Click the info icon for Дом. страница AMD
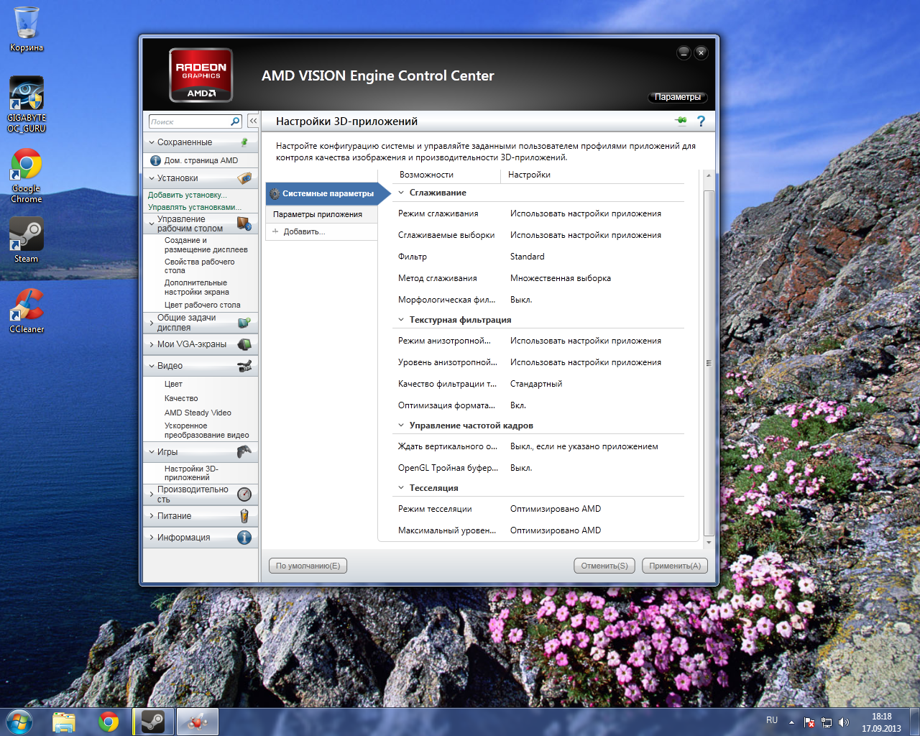This screenshot has height=736, width=920. pos(155,160)
